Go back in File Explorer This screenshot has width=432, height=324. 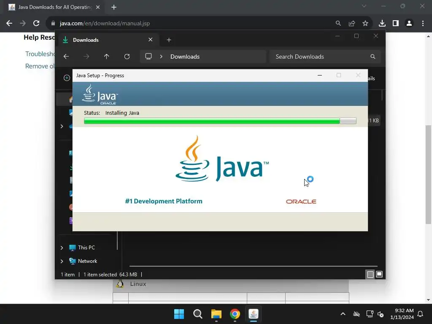tap(66, 57)
